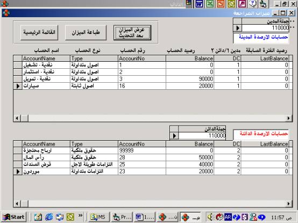Select cell ارباح محتجزة
The width and height of the screenshot is (298, 223).
46,150
